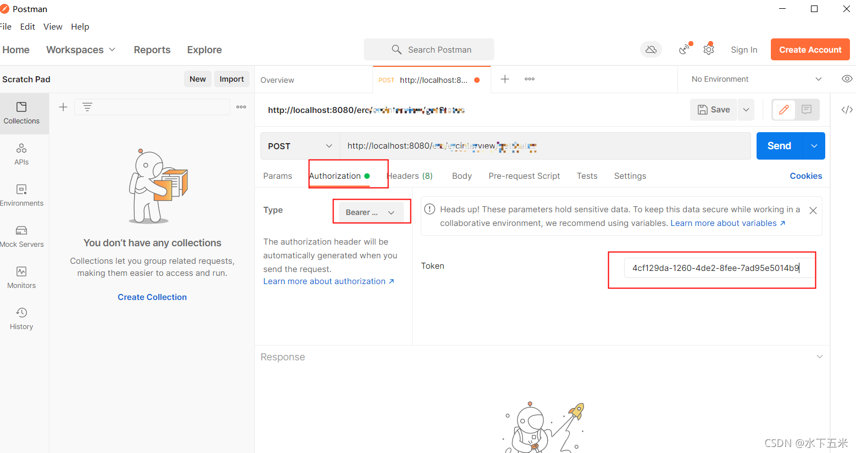Click the pencil edit mode icon
The width and height of the screenshot is (856, 453).
tap(784, 110)
